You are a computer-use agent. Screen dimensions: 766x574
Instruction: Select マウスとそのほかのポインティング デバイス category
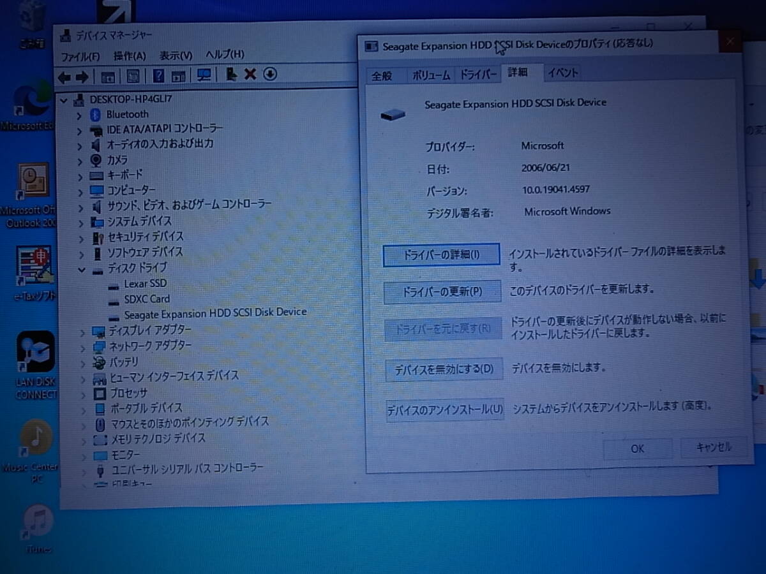[190, 423]
